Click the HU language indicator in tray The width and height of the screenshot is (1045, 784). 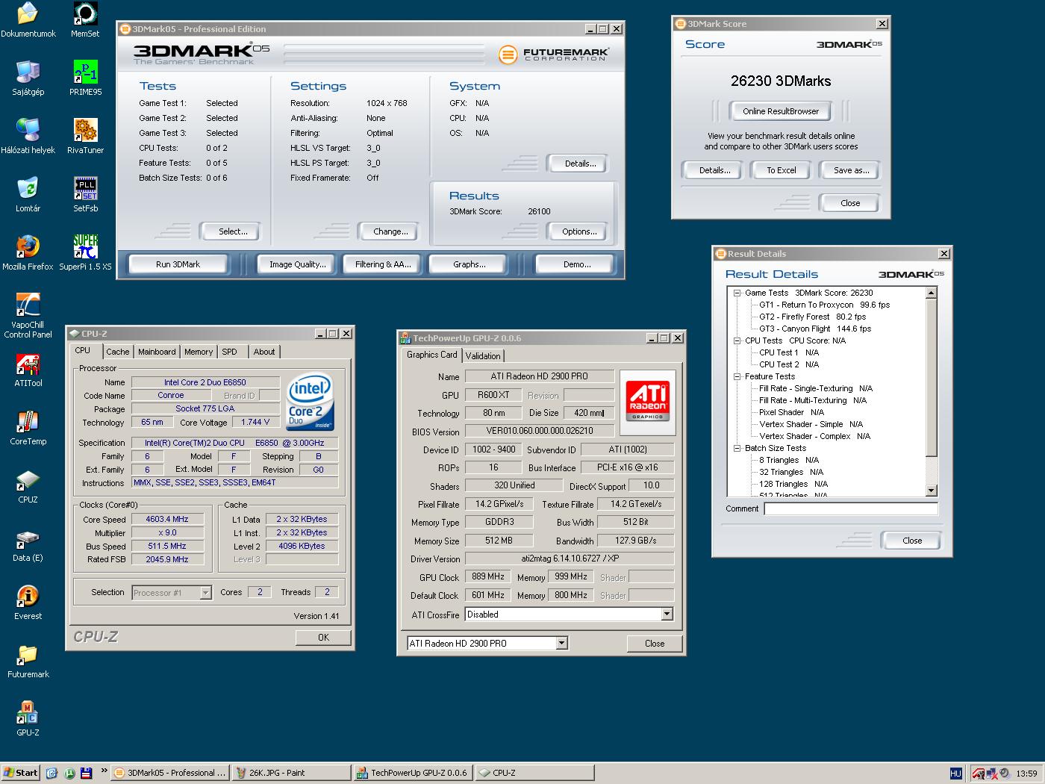955,774
